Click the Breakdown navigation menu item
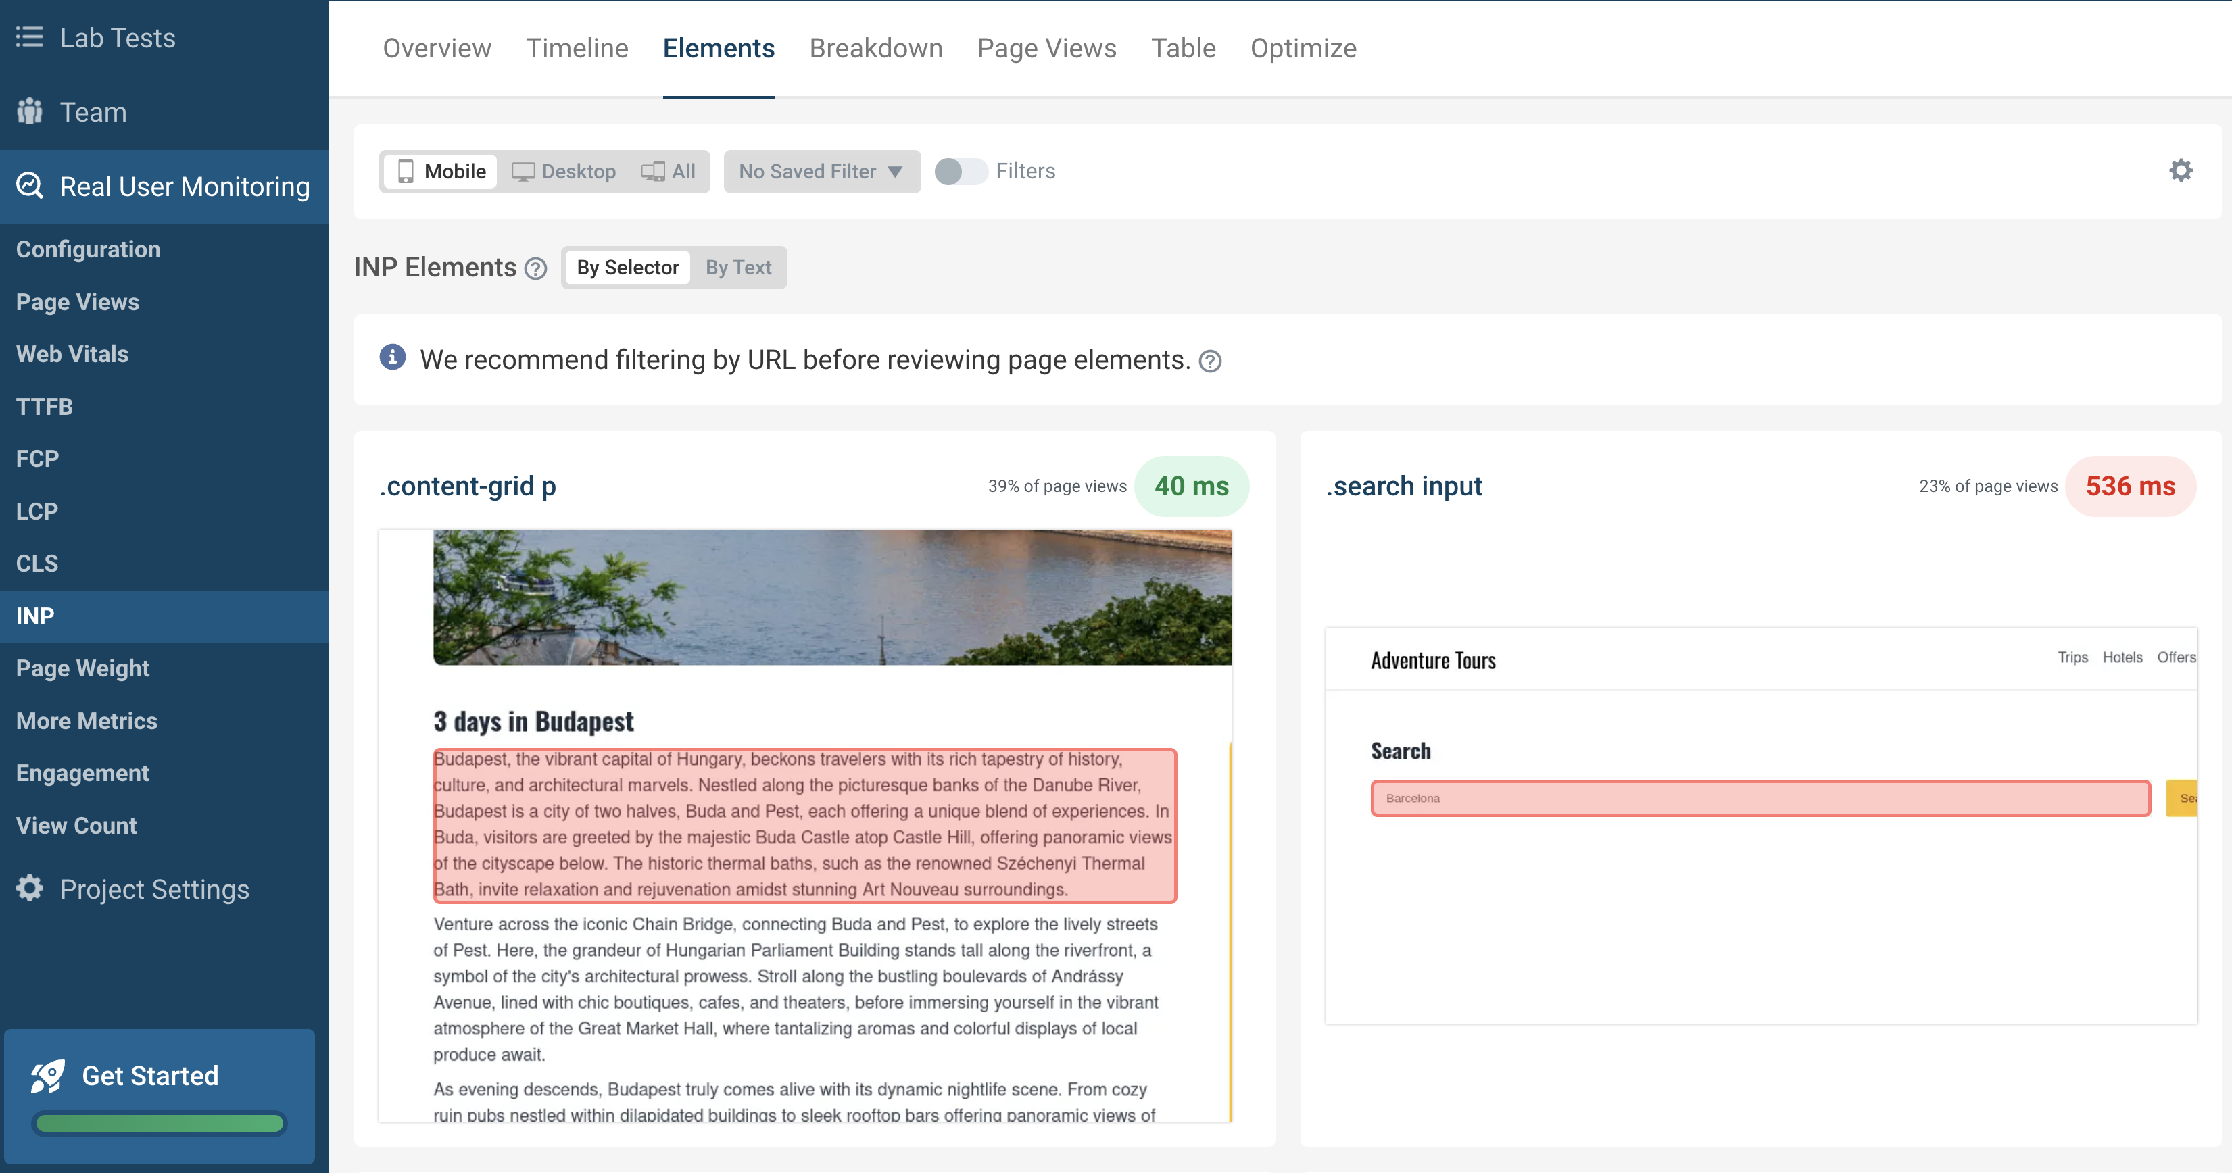Viewport: 2232px width, 1173px height. [874, 47]
